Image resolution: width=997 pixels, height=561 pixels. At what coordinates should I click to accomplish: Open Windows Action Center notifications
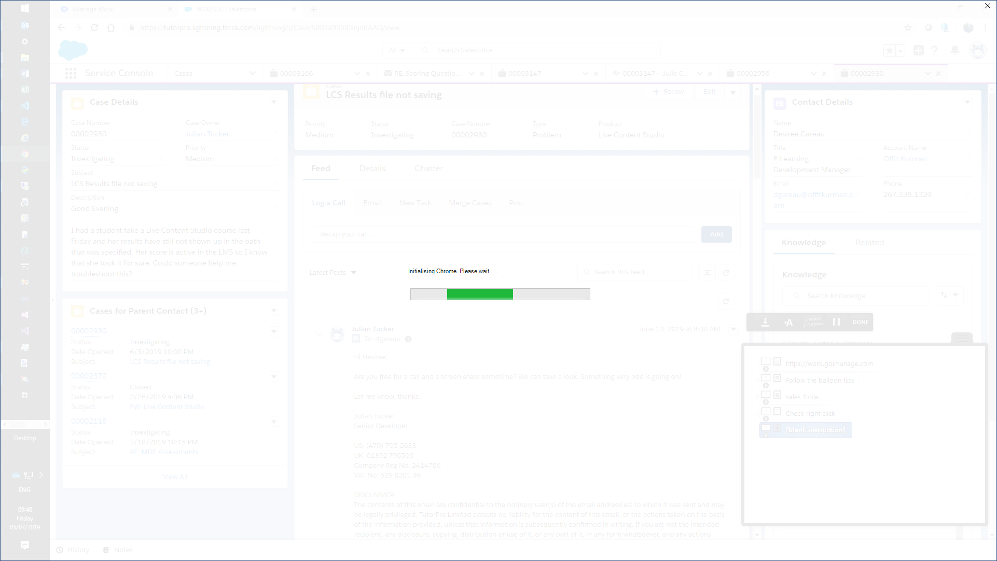pyautogui.click(x=24, y=545)
